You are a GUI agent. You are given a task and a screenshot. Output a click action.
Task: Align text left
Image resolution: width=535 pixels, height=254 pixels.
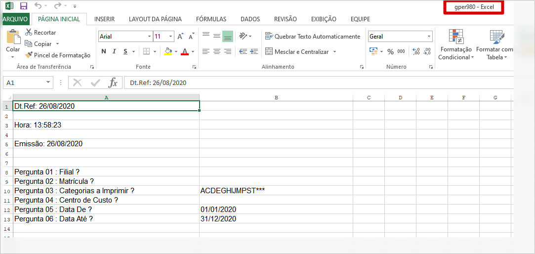[x=206, y=51]
